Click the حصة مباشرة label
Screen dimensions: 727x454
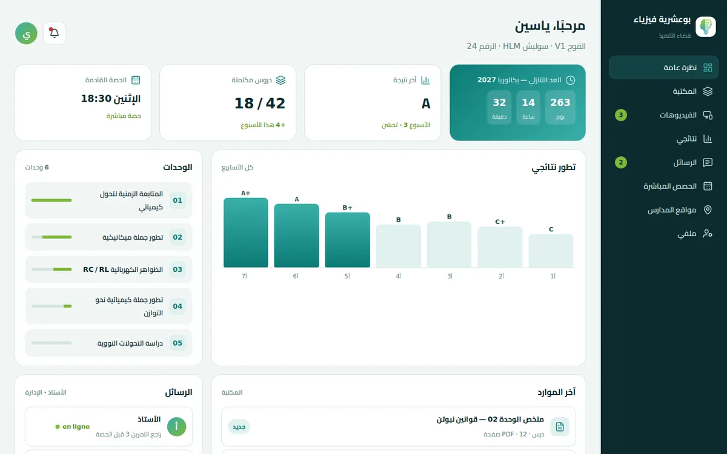(124, 116)
